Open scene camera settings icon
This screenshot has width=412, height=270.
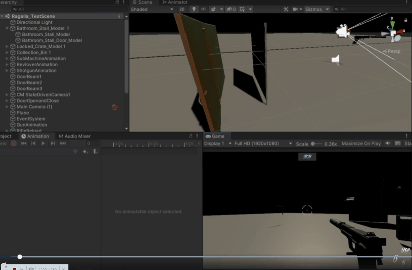point(295,9)
